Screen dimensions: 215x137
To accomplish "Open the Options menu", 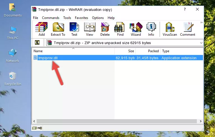I will pos(98,18).
